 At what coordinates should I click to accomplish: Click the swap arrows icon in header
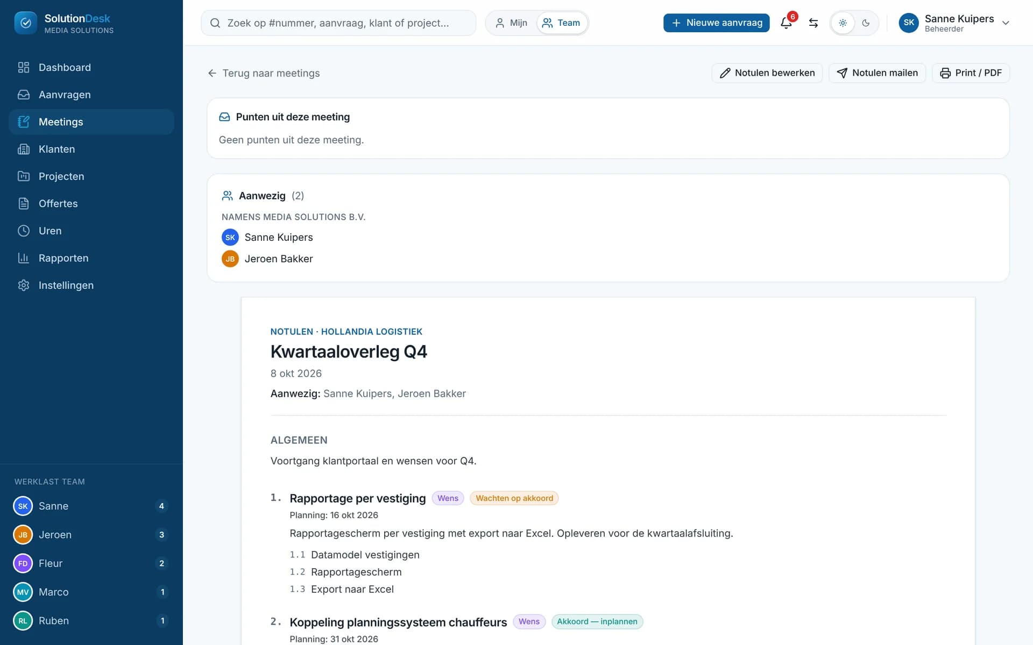click(813, 23)
